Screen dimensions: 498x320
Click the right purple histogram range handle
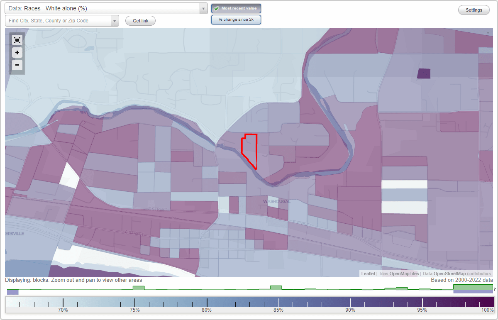click(x=473, y=292)
